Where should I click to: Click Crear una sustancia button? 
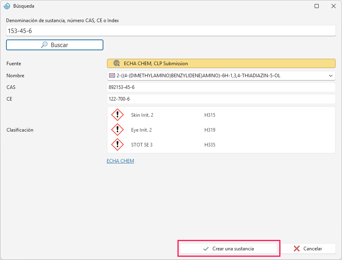coord(229,249)
